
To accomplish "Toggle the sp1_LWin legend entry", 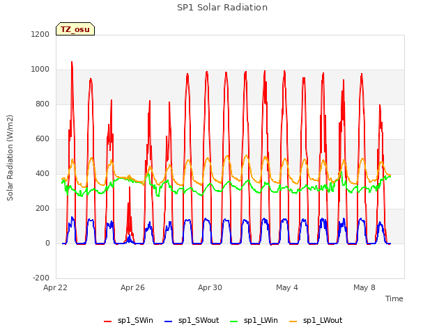I will [254, 321].
